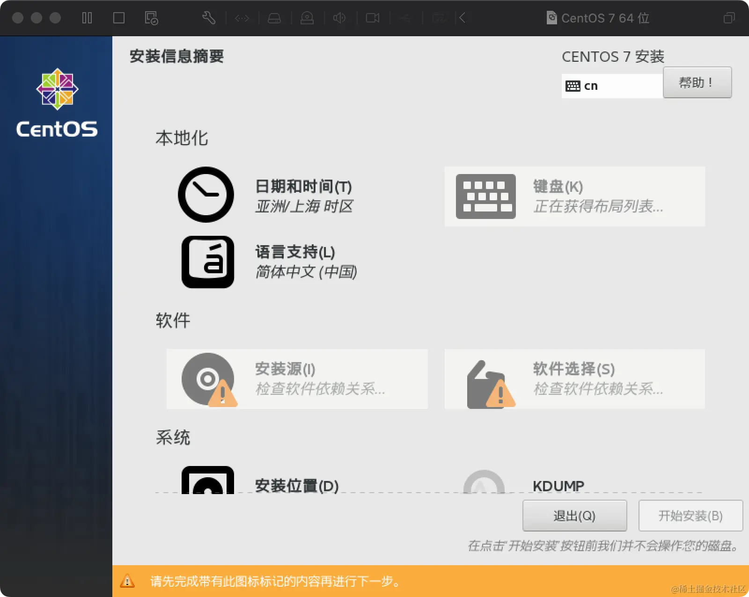Open the snapshots icon with the clock

[151, 18]
